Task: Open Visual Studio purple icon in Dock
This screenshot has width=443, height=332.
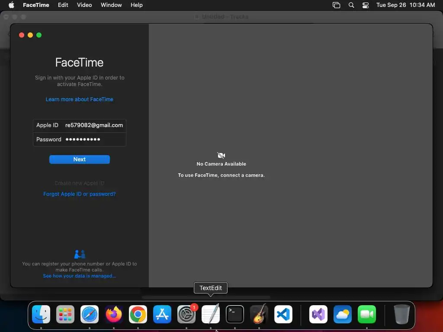Action: coord(318,314)
